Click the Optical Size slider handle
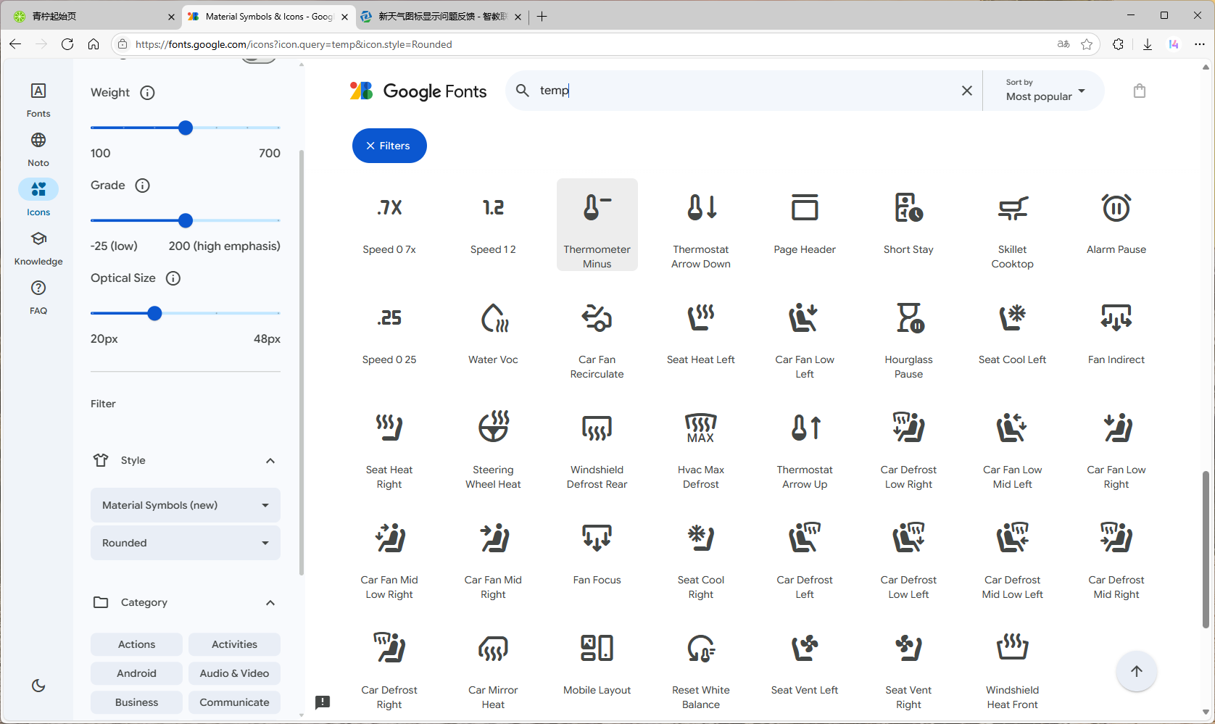Viewport: 1215px width, 724px height. (154, 313)
